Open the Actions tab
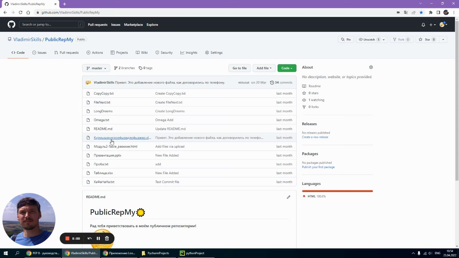This screenshot has width=459, height=258. pos(95,53)
